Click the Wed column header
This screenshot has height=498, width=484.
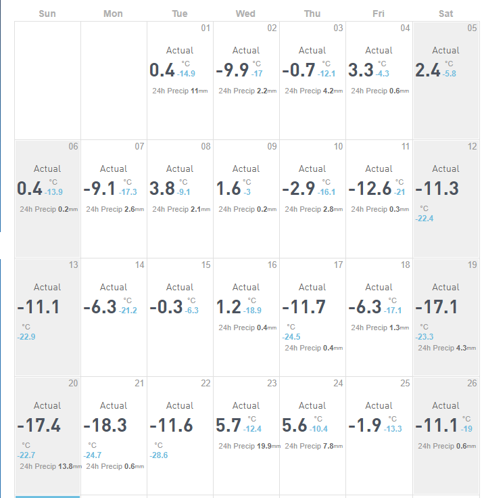tap(245, 14)
